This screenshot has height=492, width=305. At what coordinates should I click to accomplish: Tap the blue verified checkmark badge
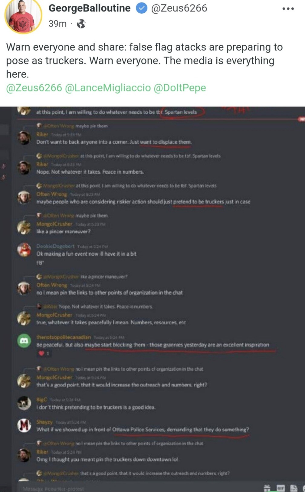point(141,8)
